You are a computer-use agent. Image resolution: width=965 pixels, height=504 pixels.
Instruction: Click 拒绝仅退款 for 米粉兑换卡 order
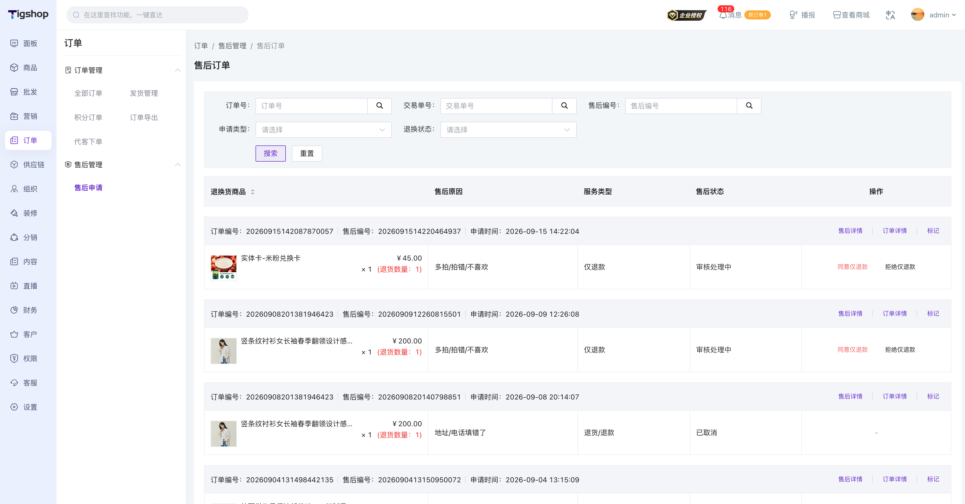[x=900, y=267]
